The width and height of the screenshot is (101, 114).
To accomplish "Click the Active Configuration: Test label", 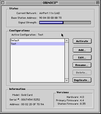I will click(x=27, y=35).
